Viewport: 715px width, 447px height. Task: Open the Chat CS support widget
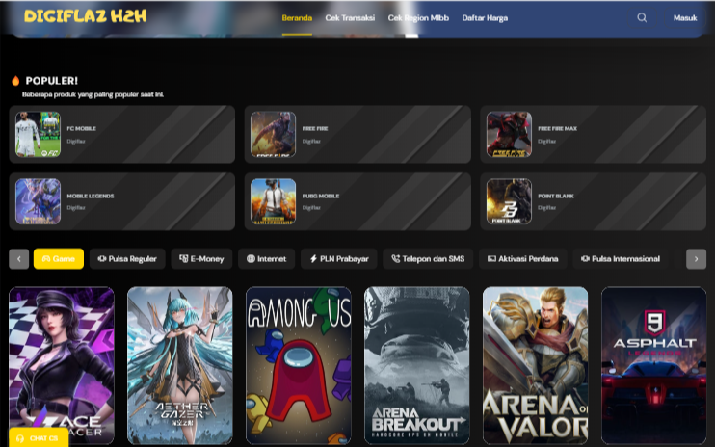(39, 437)
